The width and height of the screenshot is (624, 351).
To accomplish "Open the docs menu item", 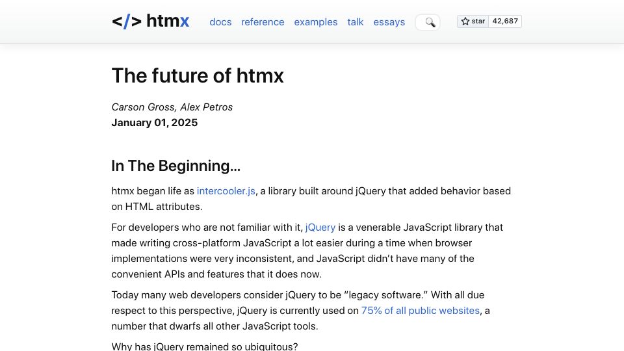I will pyautogui.click(x=220, y=22).
